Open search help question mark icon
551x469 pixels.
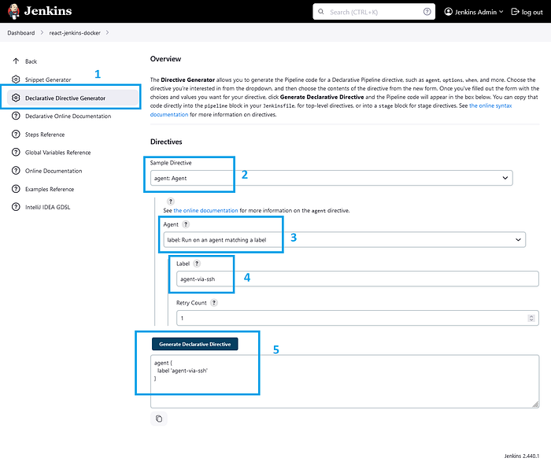(427, 12)
